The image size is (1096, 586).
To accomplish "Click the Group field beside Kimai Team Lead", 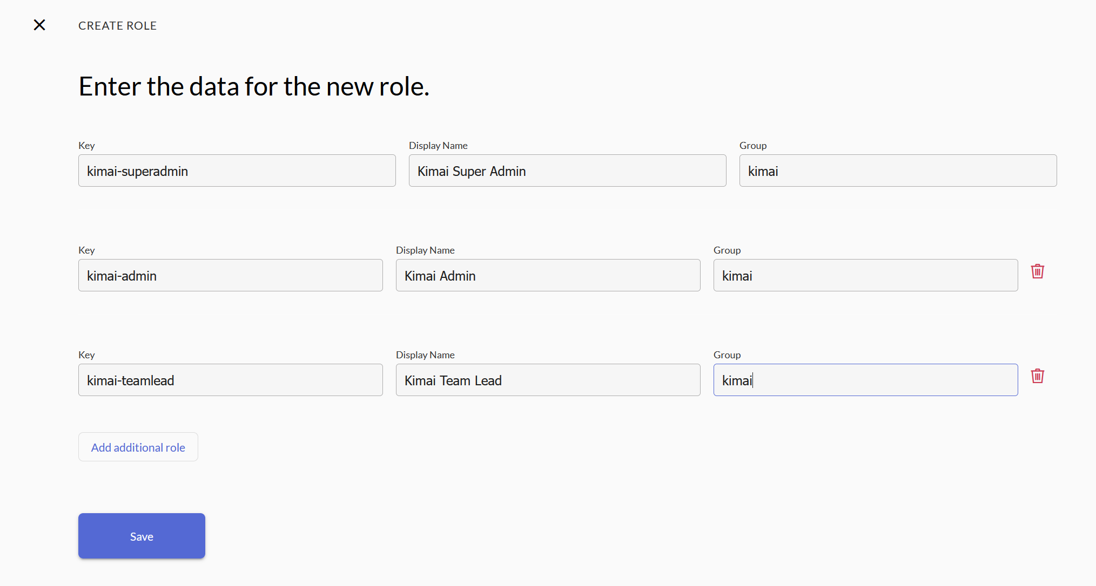I will [865, 380].
